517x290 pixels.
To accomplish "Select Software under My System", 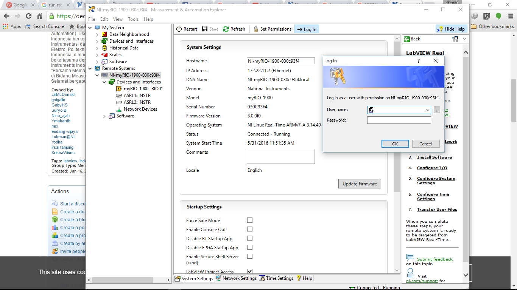I will (118, 62).
